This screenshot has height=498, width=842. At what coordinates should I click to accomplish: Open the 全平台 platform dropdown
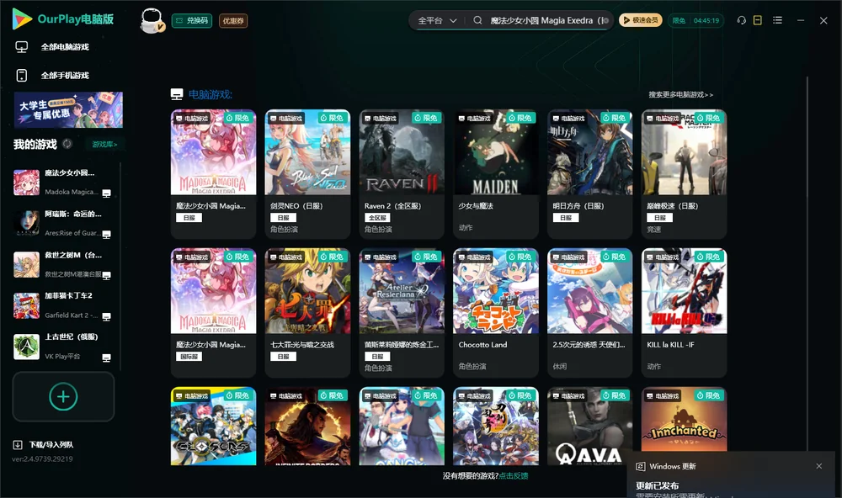pos(437,20)
